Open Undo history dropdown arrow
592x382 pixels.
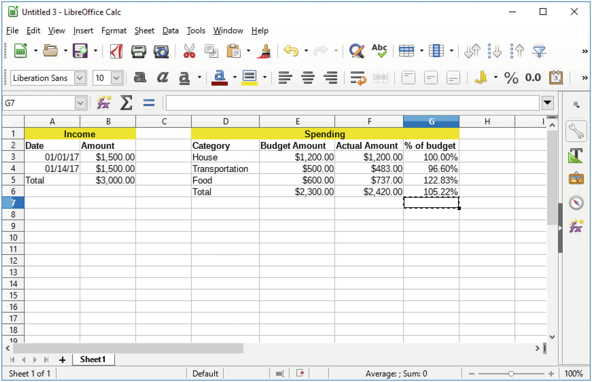coord(306,51)
